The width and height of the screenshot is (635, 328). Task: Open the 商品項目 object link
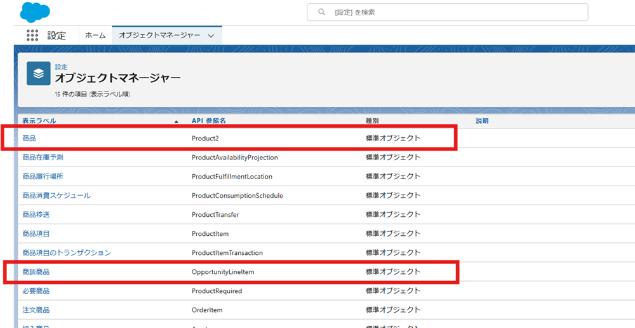tap(36, 233)
